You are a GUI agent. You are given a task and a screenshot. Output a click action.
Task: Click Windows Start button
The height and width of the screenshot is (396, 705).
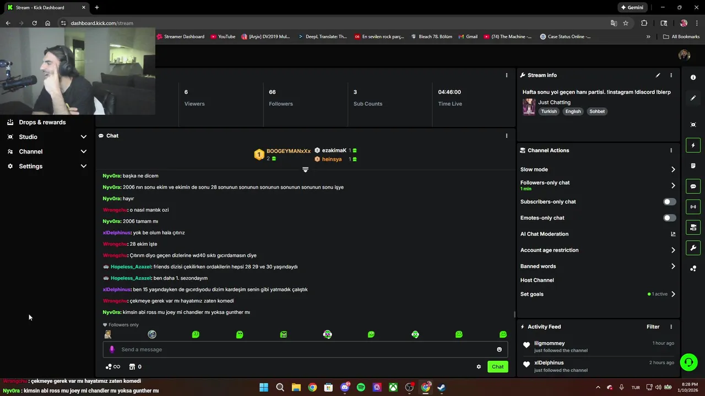coord(264,387)
